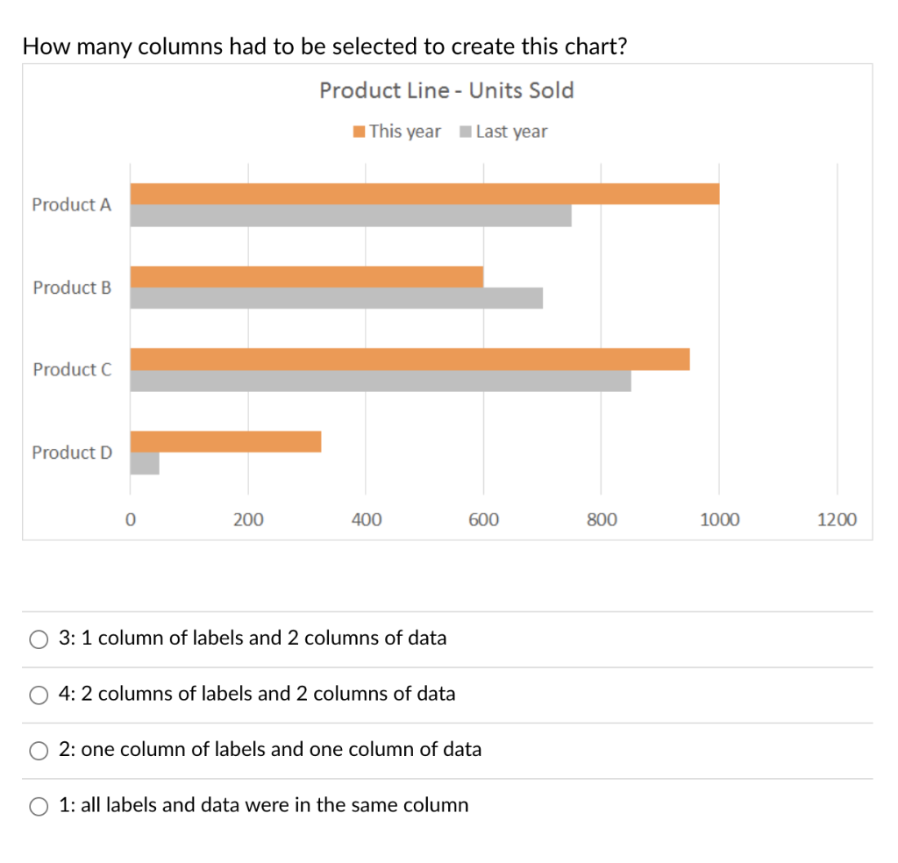This screenshot has width=898, height=863.
Task: Pick the '2: one column of labels' option
Action: pyautogui.click(x=39, y=750)
